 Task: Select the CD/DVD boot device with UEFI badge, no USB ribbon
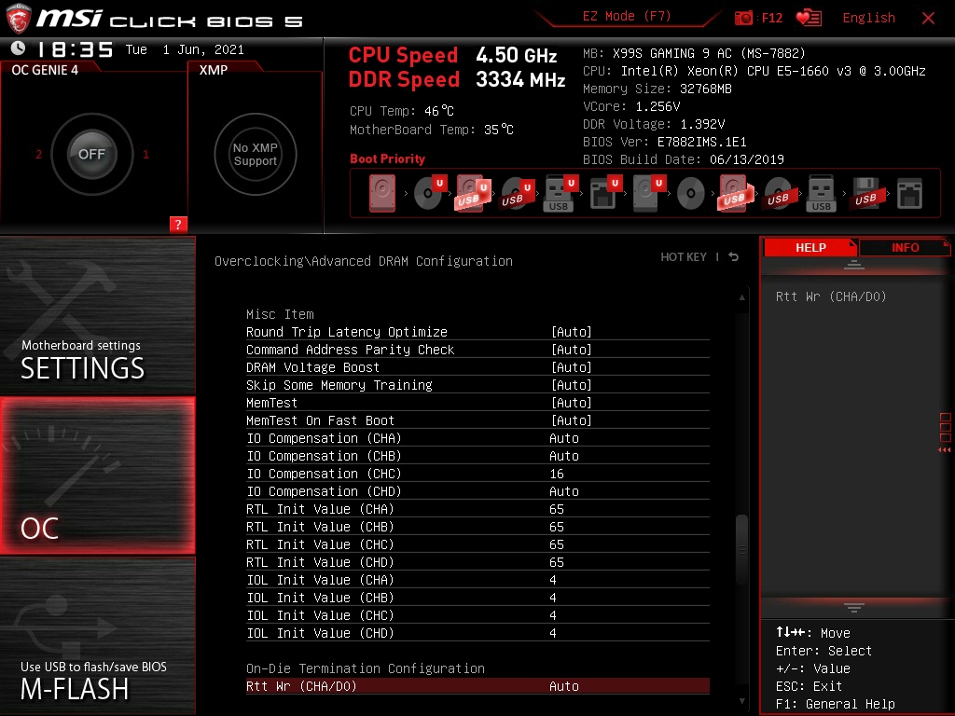pos(430,194)
